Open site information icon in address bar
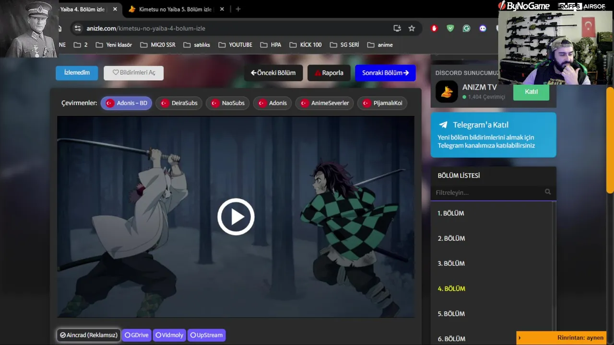 (78, 28)
